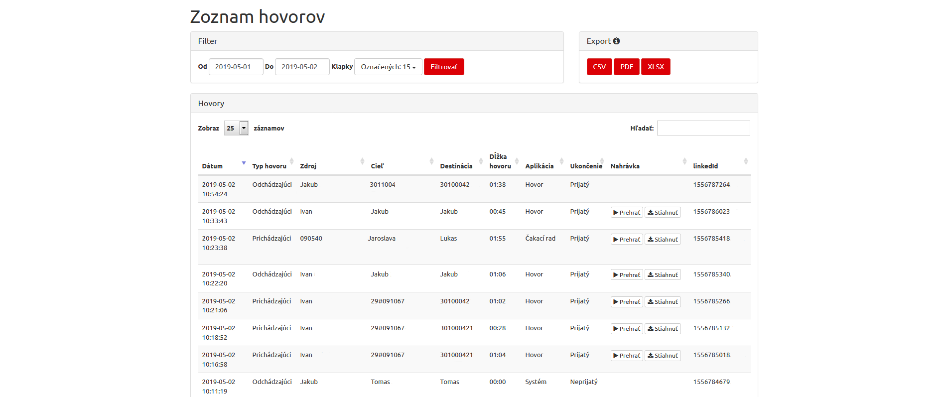This screenshot has height=397, width=948.
Task: Download recording for call 1556785266
Action: click(x=663, y=302)
